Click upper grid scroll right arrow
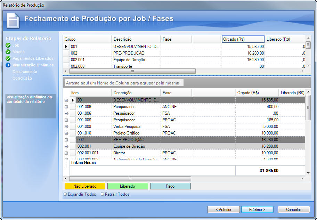317x220 pixels. (x=302, y=71)
